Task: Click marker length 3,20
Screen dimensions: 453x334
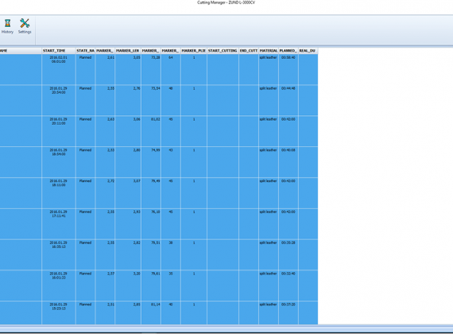Action: click(x=137, y=274)
